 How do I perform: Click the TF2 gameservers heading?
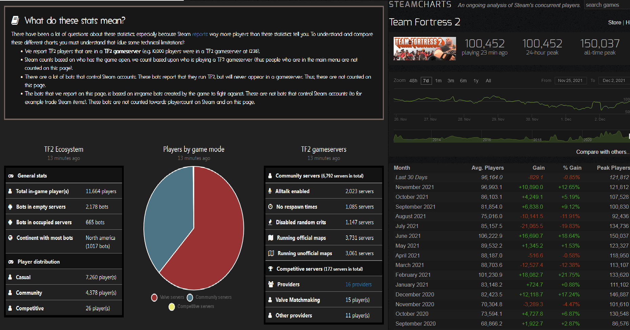coord(324,149)
